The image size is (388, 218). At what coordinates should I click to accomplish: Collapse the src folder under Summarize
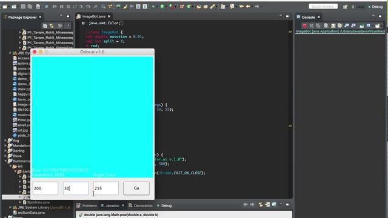(x=11, y=167)
